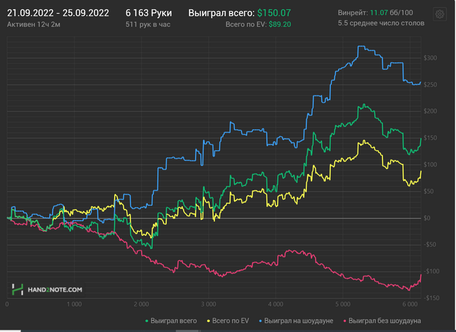The width and height of the screenshot is (456, 332).
Task: Click the '6 163 Руки' hand count
Action: coord(149,13)
